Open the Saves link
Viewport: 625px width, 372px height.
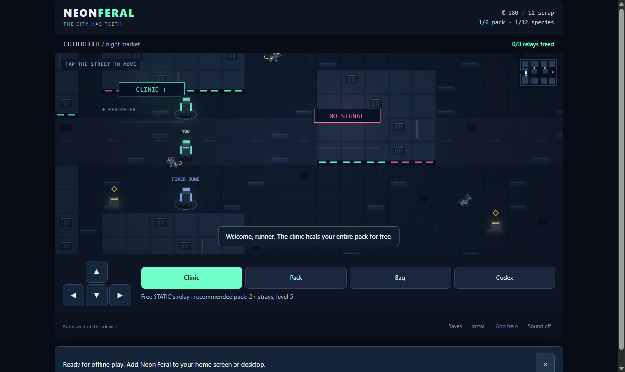455,326
